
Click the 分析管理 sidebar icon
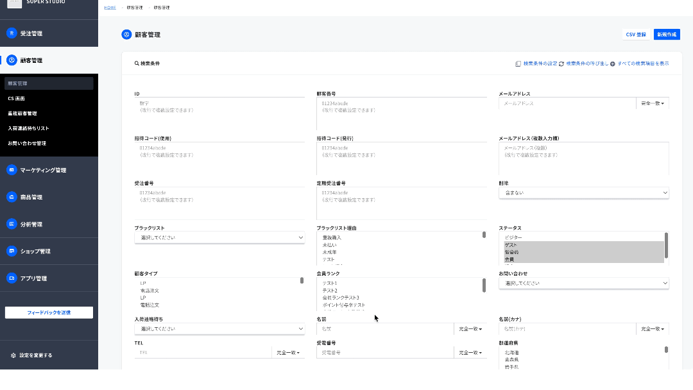coord(12,224)
